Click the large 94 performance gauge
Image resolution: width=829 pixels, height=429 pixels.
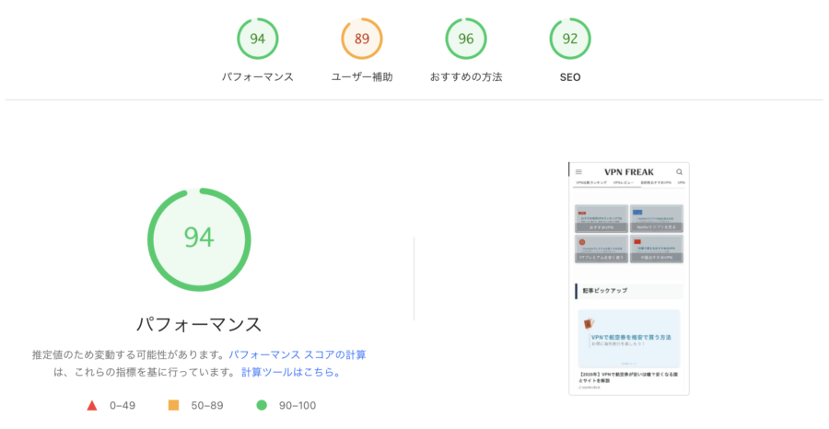pos(199,239)
